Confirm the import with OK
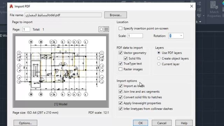Screen dimensions: 224x126 point(140,123)
